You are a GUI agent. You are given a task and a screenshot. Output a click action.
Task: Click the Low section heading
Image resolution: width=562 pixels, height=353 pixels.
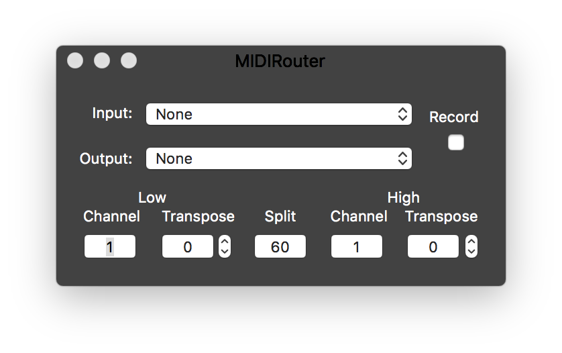point(152,198)
